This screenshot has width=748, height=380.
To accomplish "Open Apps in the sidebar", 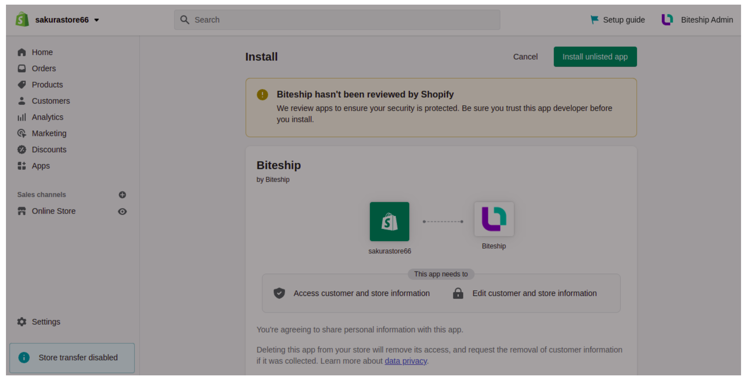I will [x=41, y=166].
